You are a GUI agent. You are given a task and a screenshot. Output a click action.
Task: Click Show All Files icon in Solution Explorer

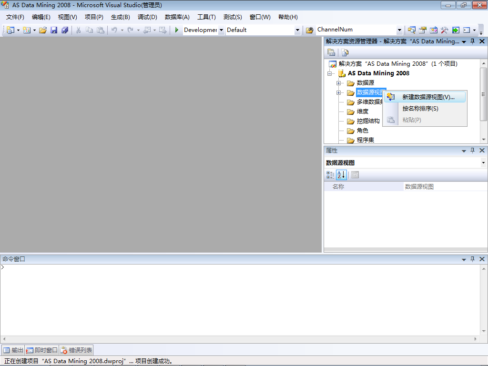[345, 52]
